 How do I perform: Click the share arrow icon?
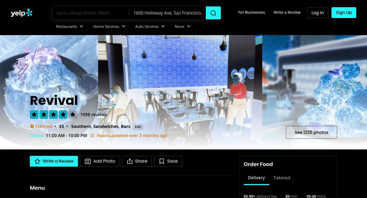click(x=130, y=161)
